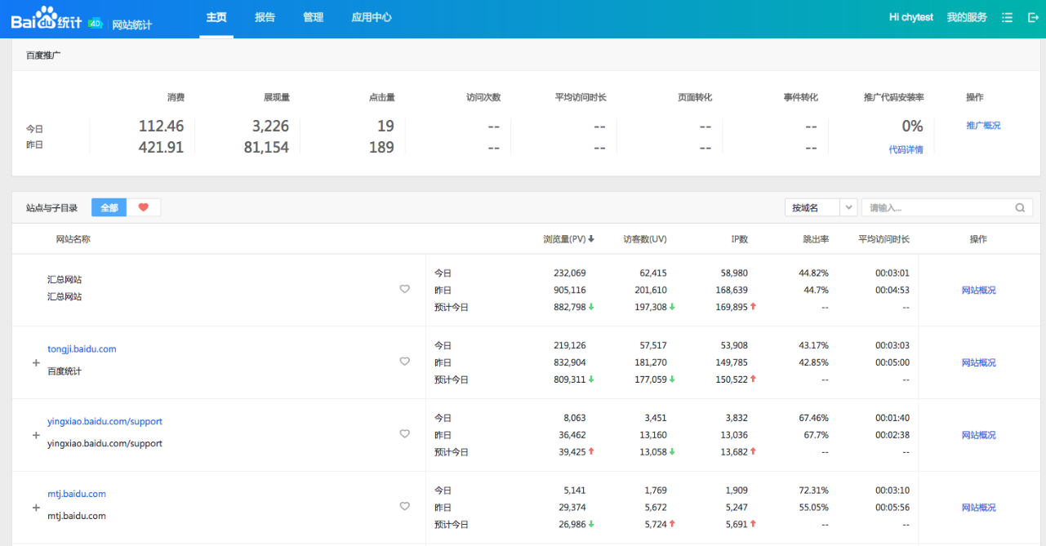Image resolution: width=1046 pixels, height=546 pixels.
Task: Favorite yingxiao.baidu.com/support using heart icon
Action: pyautogui.click(x=404, y=434)
